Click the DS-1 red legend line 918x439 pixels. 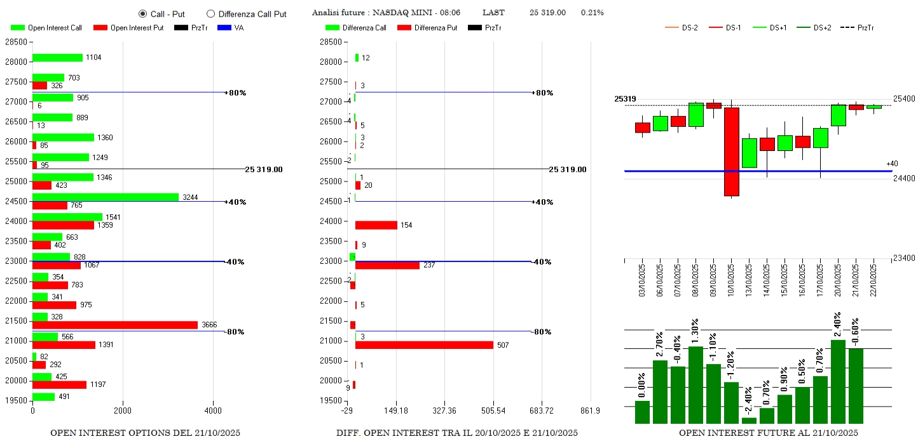pyautogui.click(x=716, y=28)
